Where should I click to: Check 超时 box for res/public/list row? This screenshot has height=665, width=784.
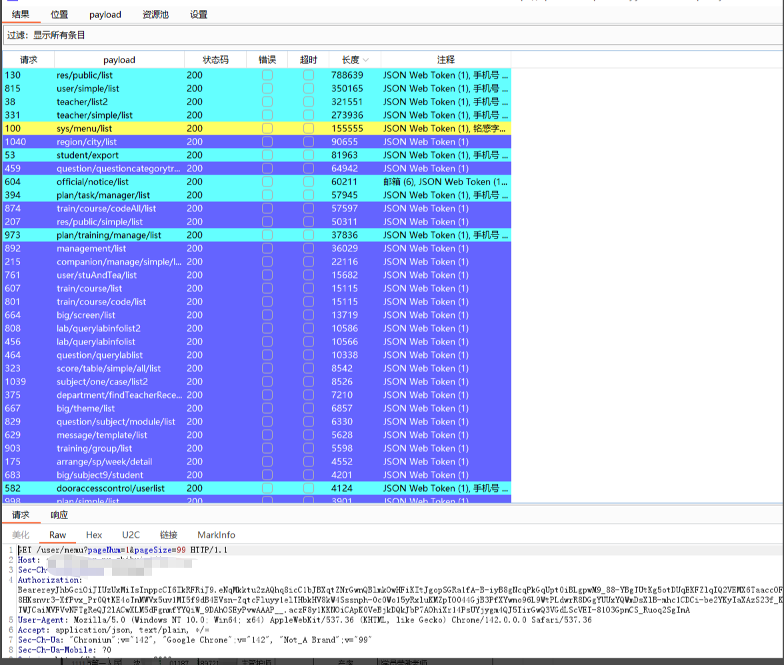309,75
